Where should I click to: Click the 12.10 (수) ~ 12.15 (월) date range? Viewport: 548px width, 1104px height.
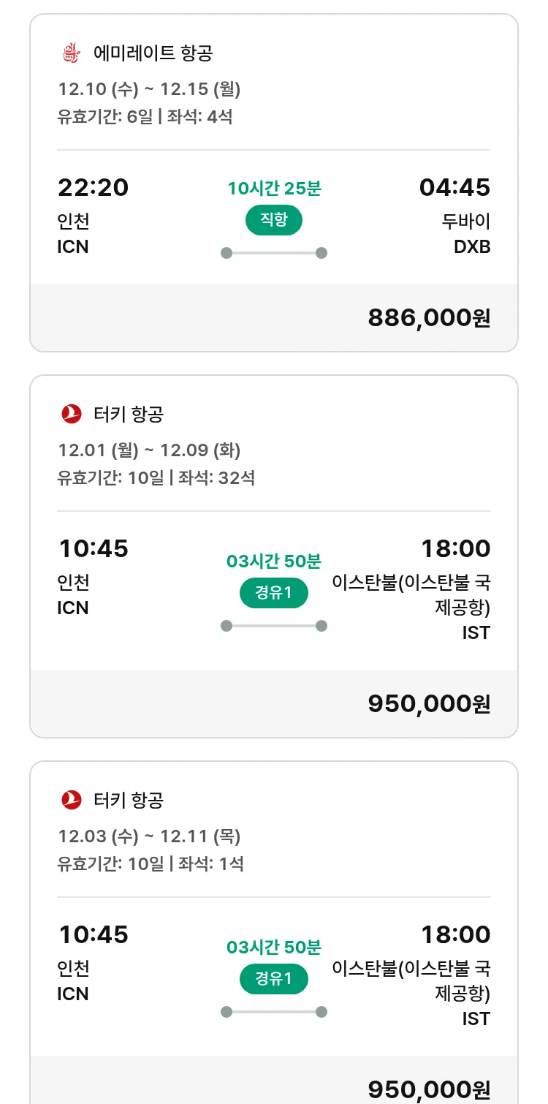pyautogui.click(x=149, y=89)
